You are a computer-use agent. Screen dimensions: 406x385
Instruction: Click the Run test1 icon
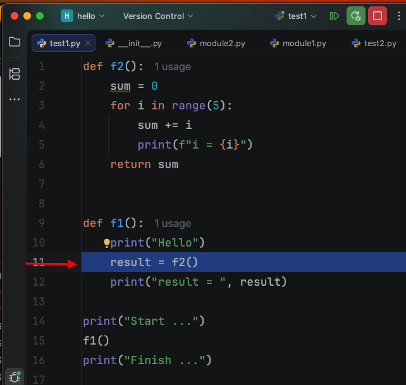point(335,16)
